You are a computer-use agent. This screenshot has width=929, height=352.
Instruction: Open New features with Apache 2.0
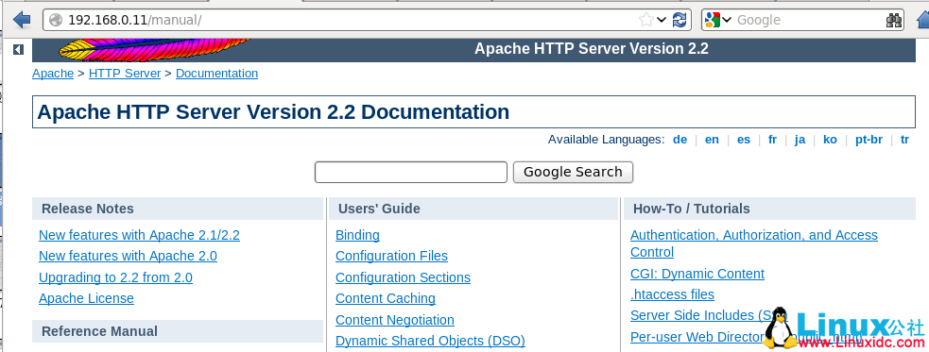pyautogui.click(x=128, y=256)
